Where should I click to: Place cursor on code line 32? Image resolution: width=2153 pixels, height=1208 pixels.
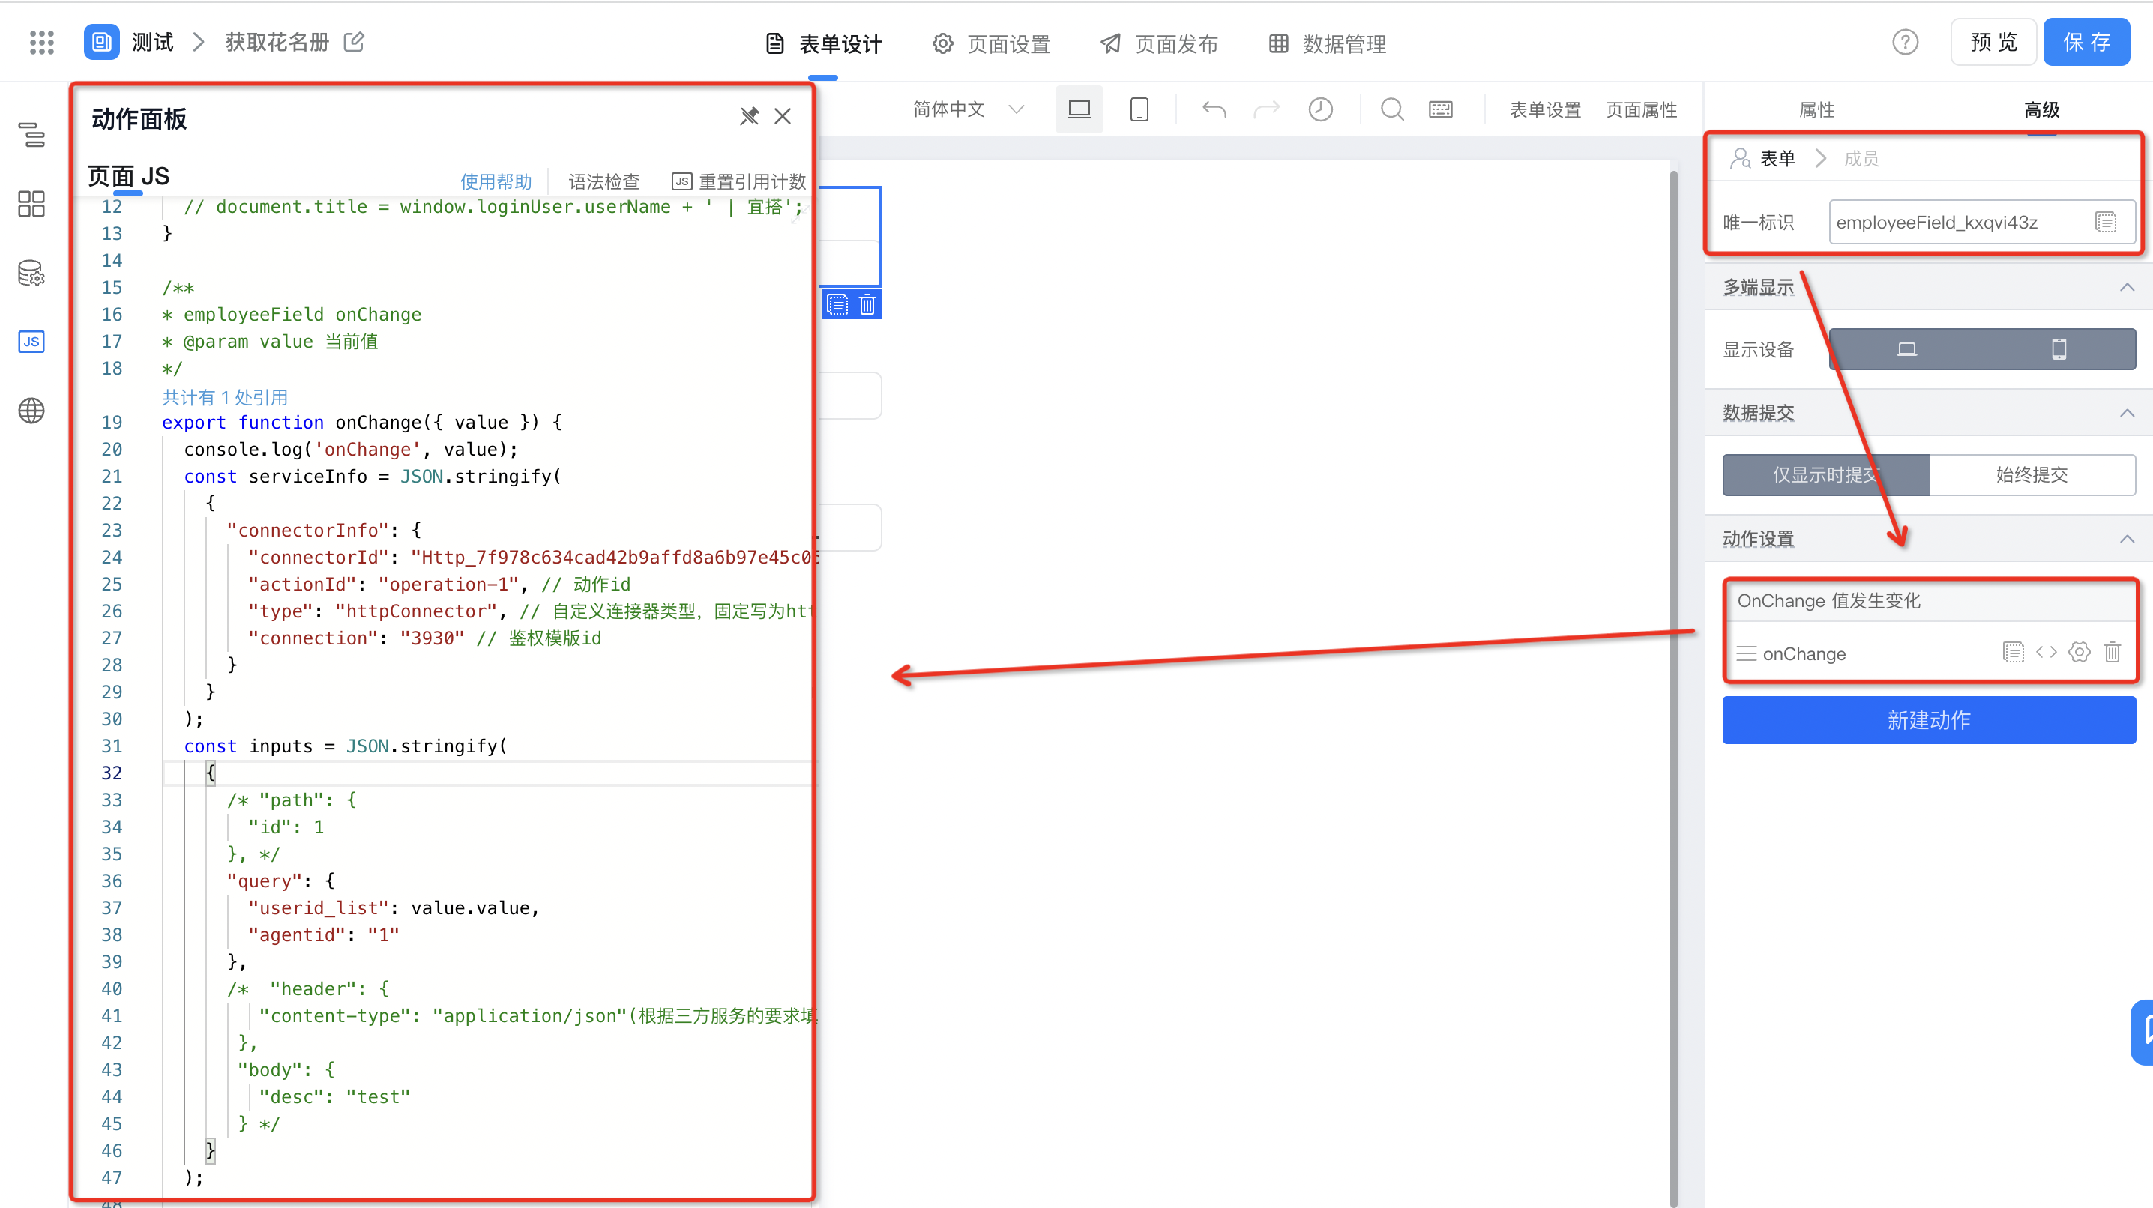pos(487,773)
